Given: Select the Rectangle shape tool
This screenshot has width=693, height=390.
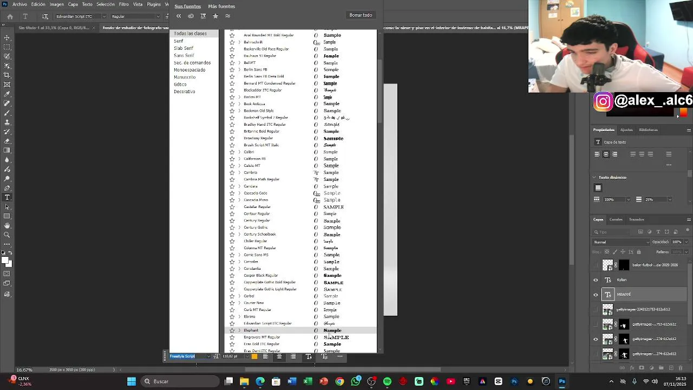Looking at the screenshot, I should 7,216.
